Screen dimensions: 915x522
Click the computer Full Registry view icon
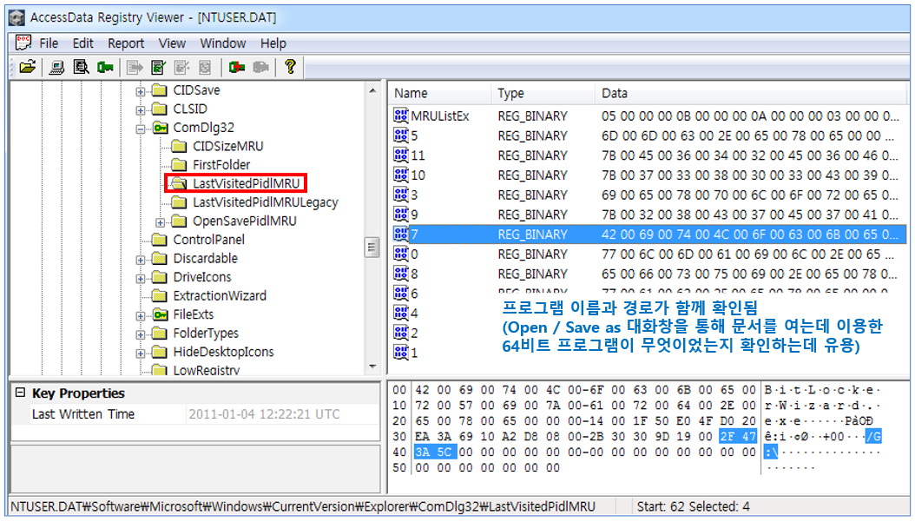[56, 67]
